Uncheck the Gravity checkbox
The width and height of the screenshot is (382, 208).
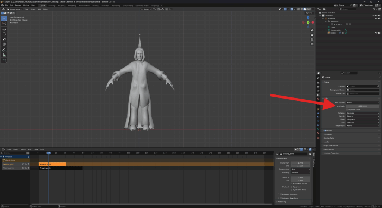(325, 130)
